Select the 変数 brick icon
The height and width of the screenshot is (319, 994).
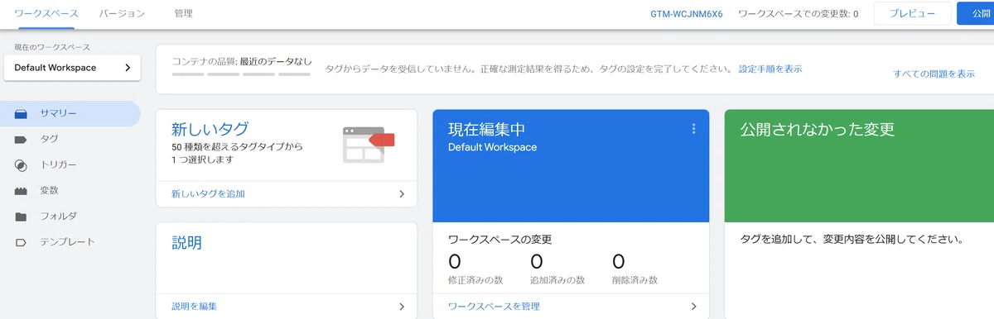pyautogui.click(x=22, y=191)
